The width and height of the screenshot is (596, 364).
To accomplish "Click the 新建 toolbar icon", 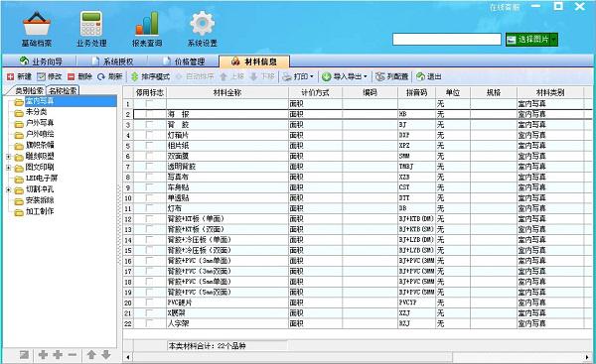I will click(x=10, y=76).
